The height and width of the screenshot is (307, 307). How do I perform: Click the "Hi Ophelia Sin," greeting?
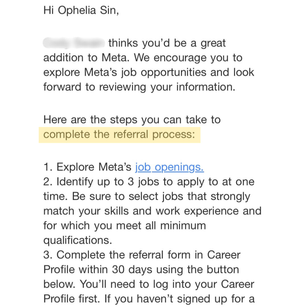(81, 10)
